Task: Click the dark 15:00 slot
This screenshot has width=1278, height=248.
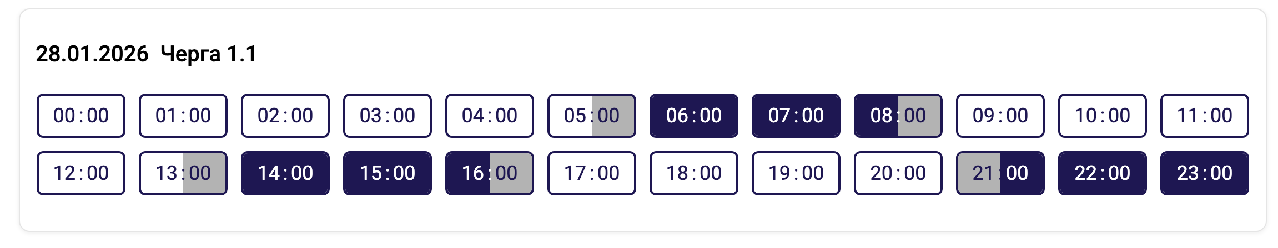Action: pyautogui.click(x=388, y=173)
